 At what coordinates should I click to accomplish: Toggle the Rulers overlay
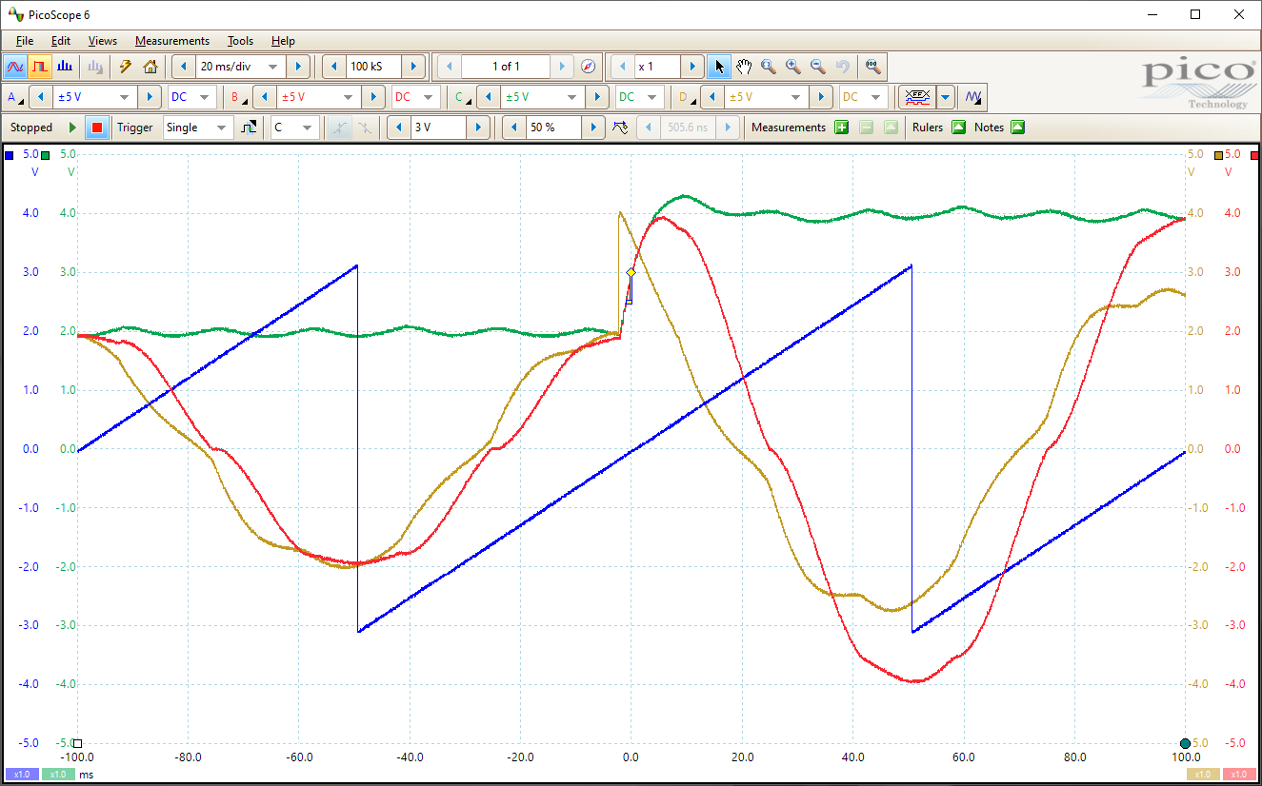click(958, 127)
